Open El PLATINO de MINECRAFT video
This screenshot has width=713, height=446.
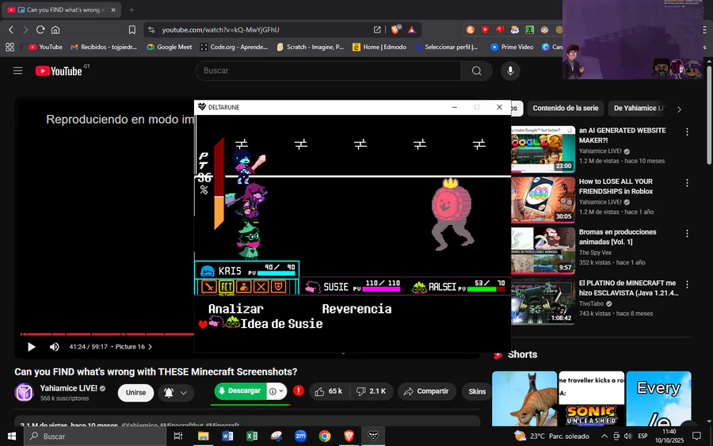pyautogui.click(x=629, y=288)
